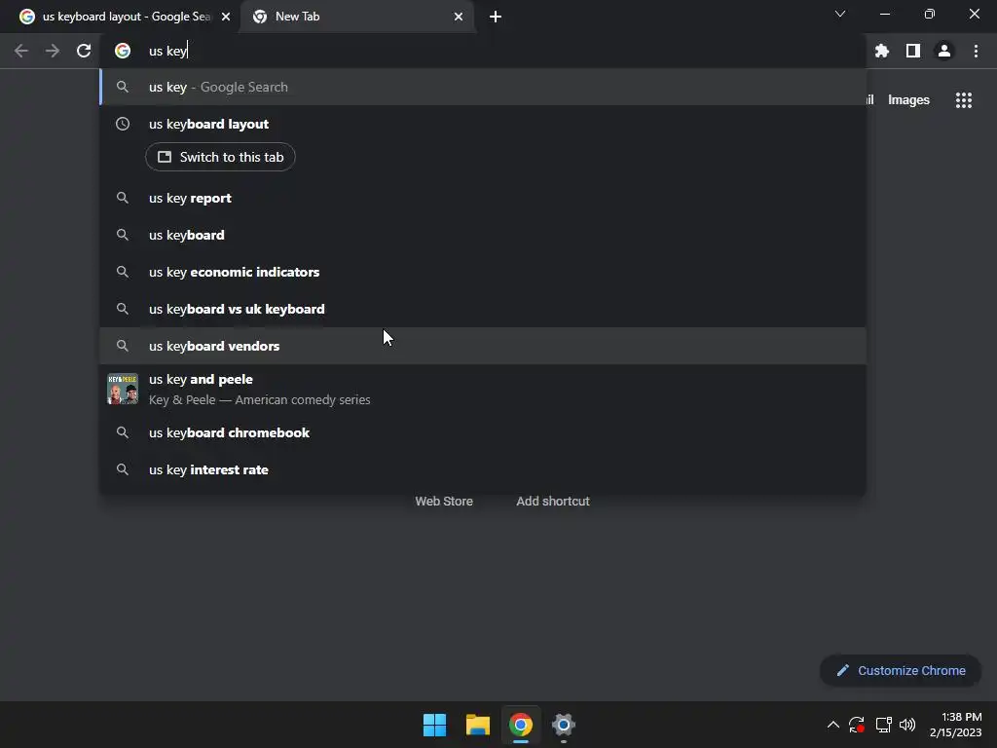Reload the page with the refresh icon

pyautogui.click(x=84, y=51)
